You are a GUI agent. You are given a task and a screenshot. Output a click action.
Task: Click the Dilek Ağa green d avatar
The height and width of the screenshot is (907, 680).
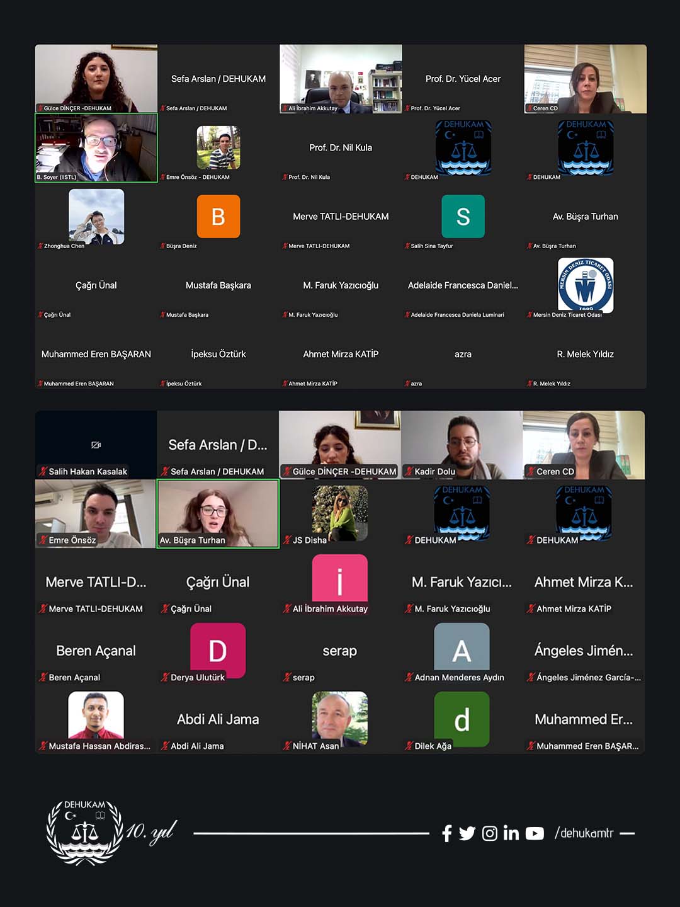tap(462, 719)
